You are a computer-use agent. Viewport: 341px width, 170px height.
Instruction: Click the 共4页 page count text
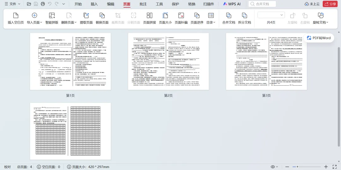tap(271, 22)
